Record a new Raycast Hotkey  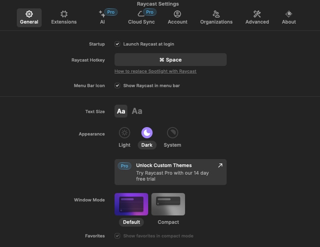tap(170, 60)
